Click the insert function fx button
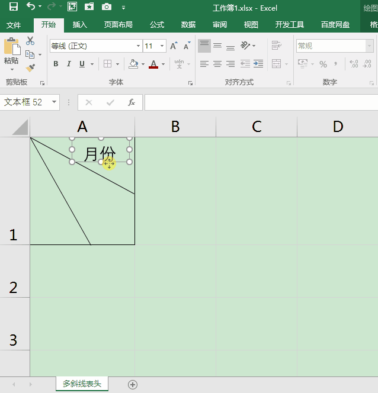Screen dimensions: 378x393 click(131, 102)
